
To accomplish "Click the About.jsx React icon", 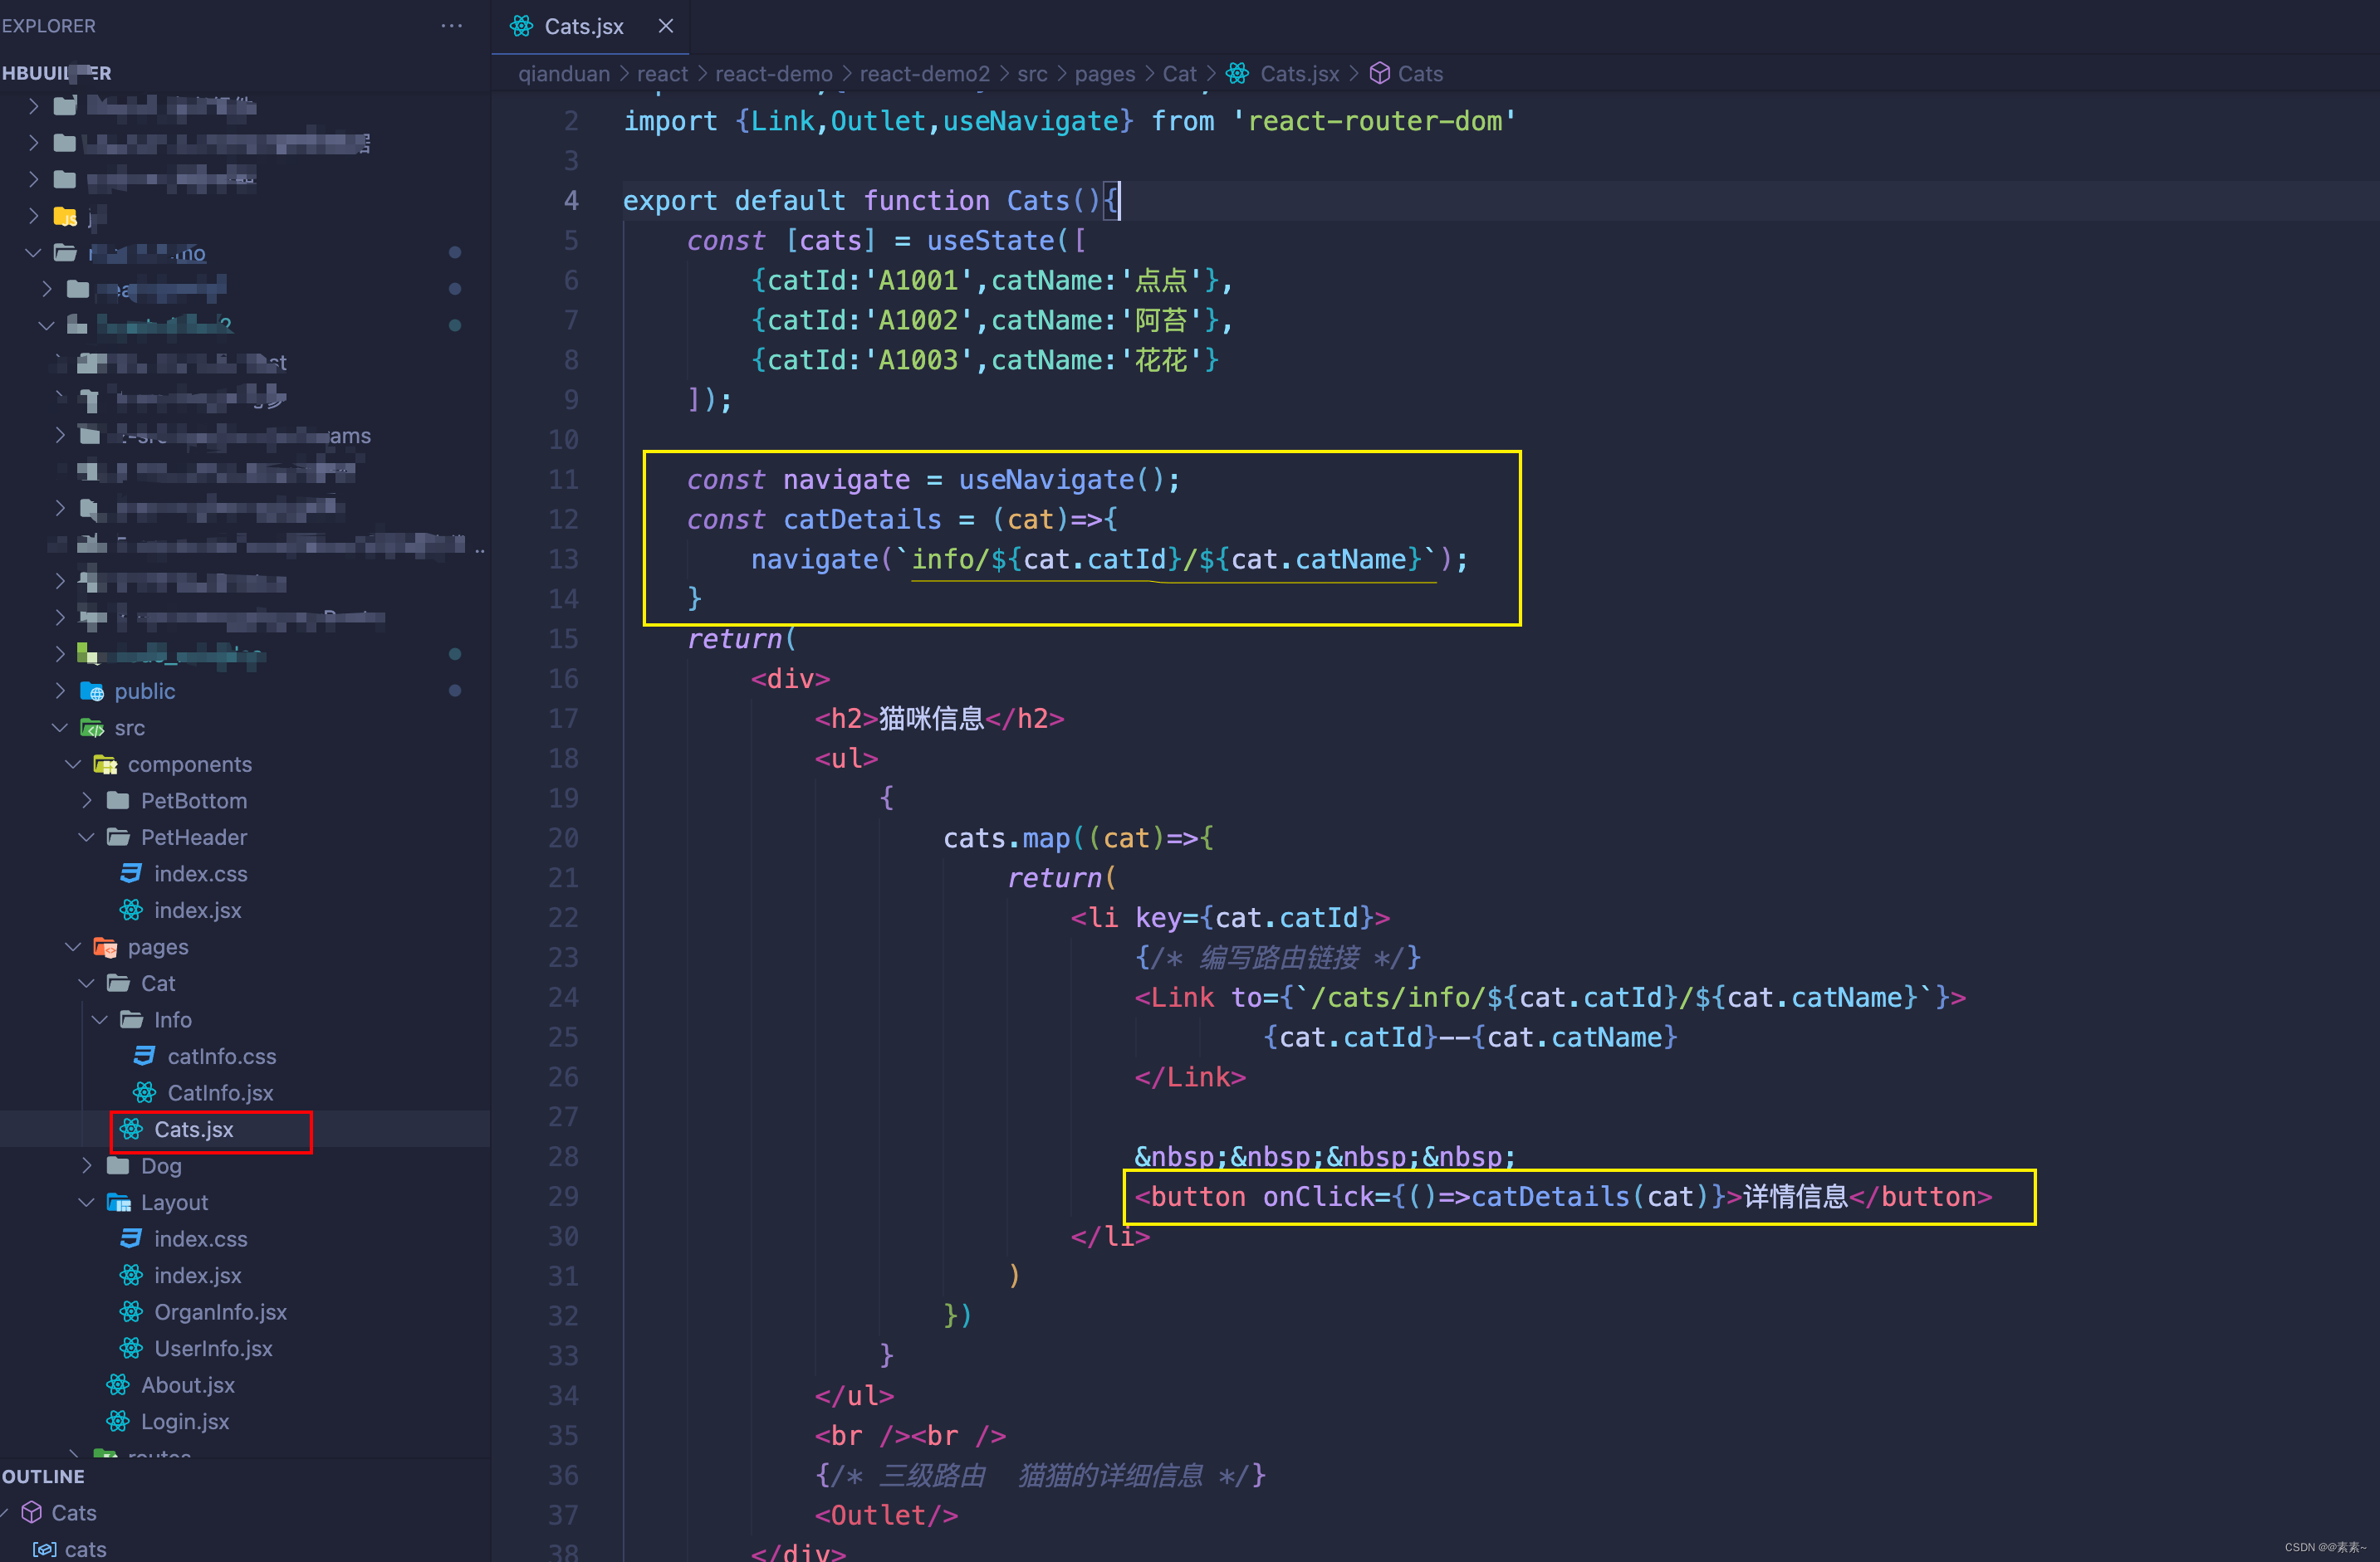I will point(118,1384).
